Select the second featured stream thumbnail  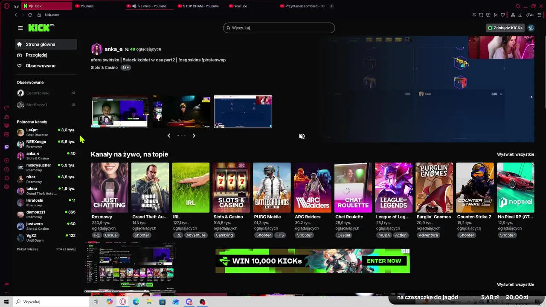point(181,112)
